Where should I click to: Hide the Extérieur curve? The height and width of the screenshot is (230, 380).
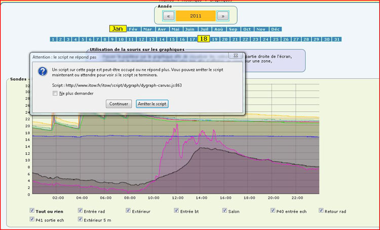[129, 210]
